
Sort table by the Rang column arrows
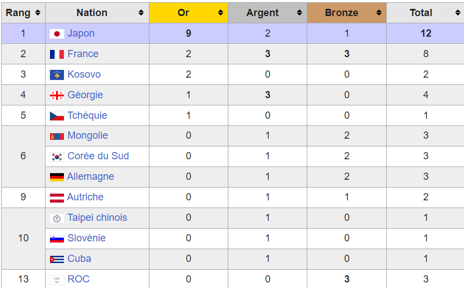pyautogui.click(x=38, y=13)
